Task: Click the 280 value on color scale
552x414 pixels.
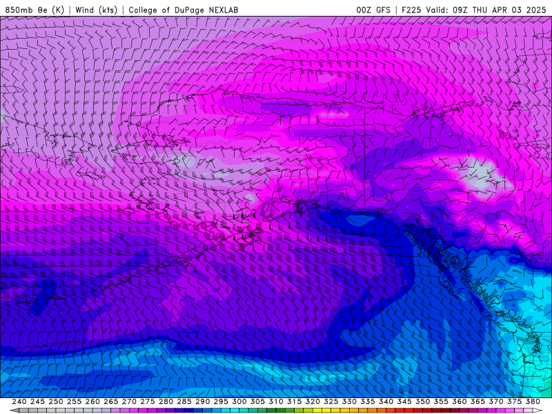Action: point(166,402)
